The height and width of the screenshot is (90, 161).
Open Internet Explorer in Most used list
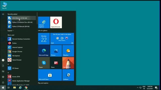coord(22,47)
